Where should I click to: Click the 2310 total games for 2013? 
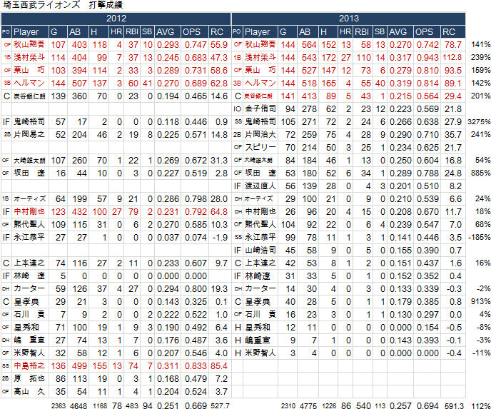tap(288, 406)
